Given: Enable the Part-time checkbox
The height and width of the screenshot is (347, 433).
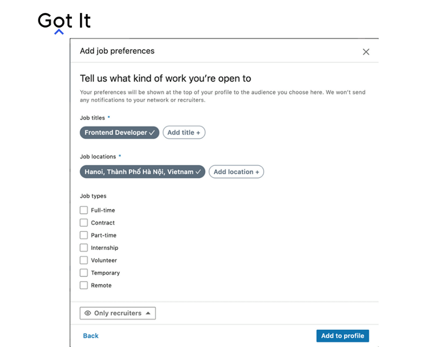Looking at the screenshot, I should point(84,235).
